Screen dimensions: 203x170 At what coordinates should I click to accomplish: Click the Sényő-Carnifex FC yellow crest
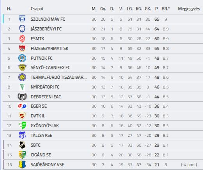pos(22,67)
